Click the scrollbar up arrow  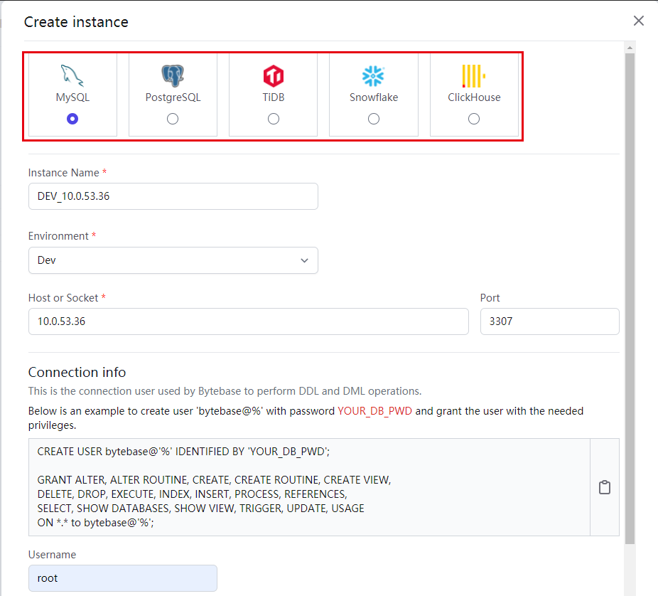pyautogui.click(x=630, y=48)
